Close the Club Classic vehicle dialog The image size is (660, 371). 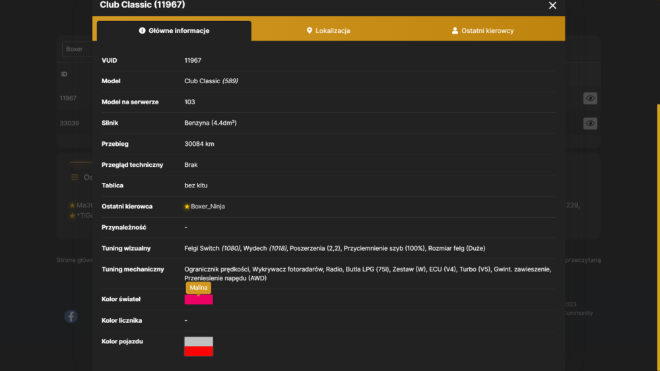tap(552, 5)
